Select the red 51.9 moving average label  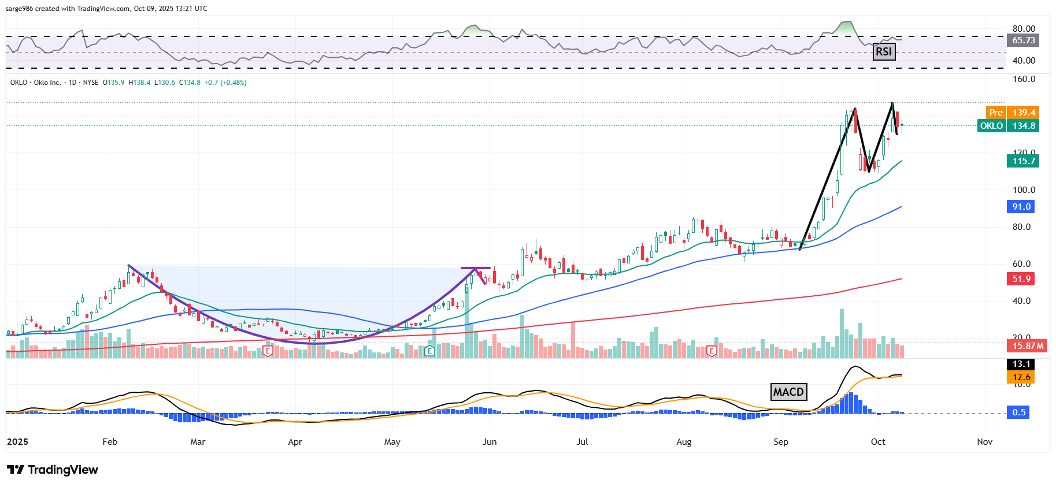(1021, 279)
